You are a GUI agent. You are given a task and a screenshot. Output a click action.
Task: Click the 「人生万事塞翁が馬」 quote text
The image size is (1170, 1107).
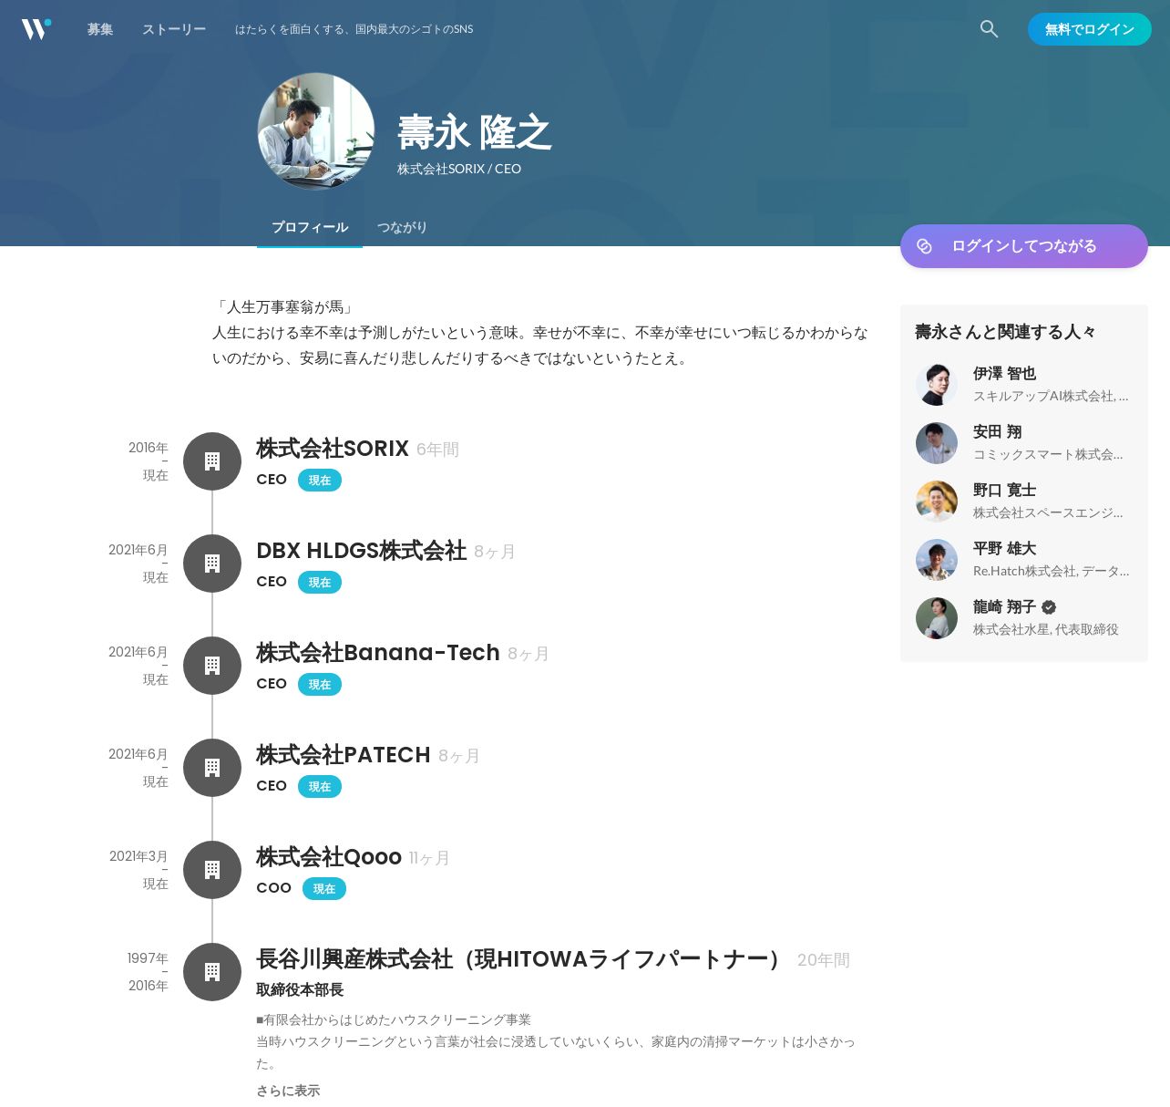point(285,307)
